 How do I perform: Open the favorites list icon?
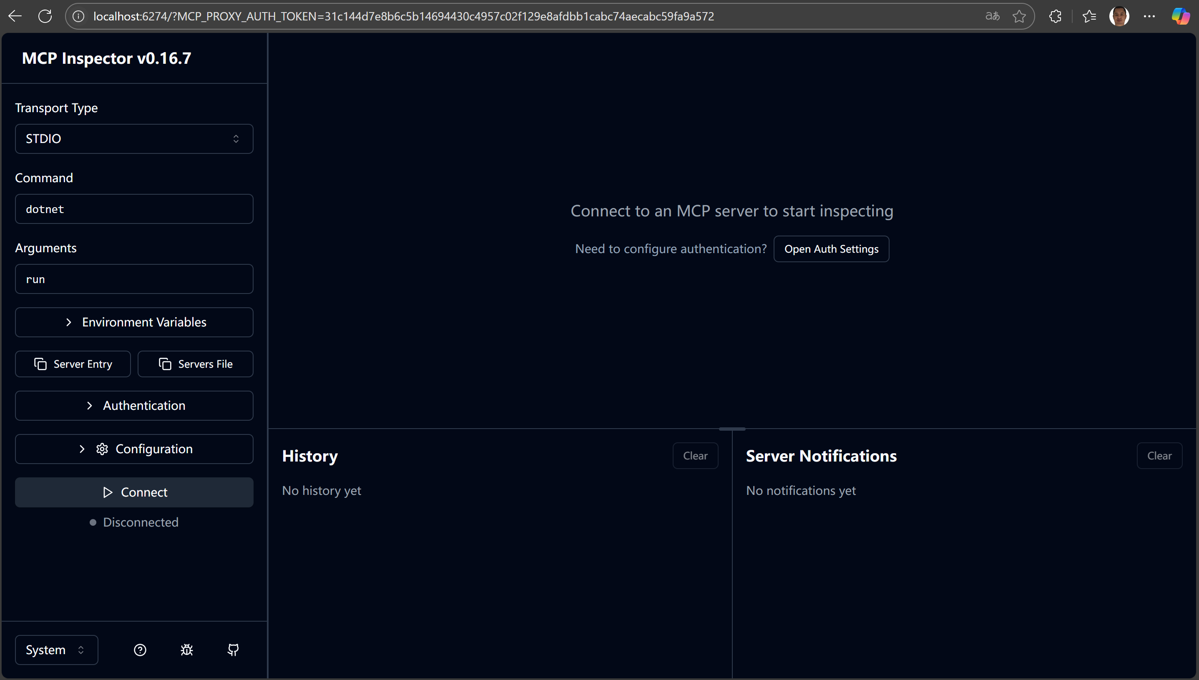click(1089, 16)
